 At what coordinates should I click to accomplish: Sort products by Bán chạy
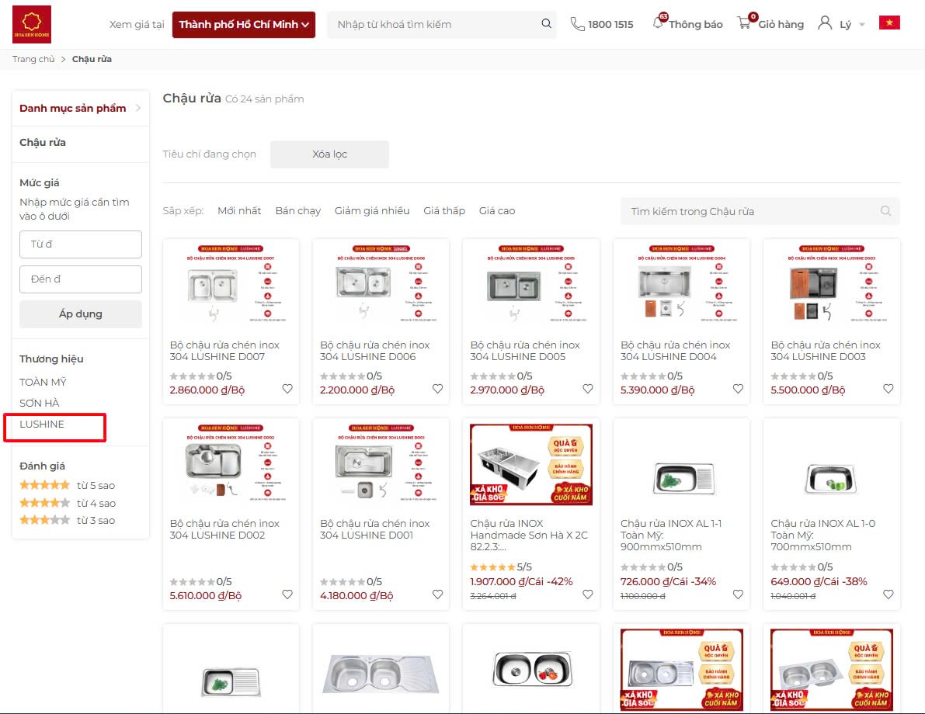coord(298,211)
